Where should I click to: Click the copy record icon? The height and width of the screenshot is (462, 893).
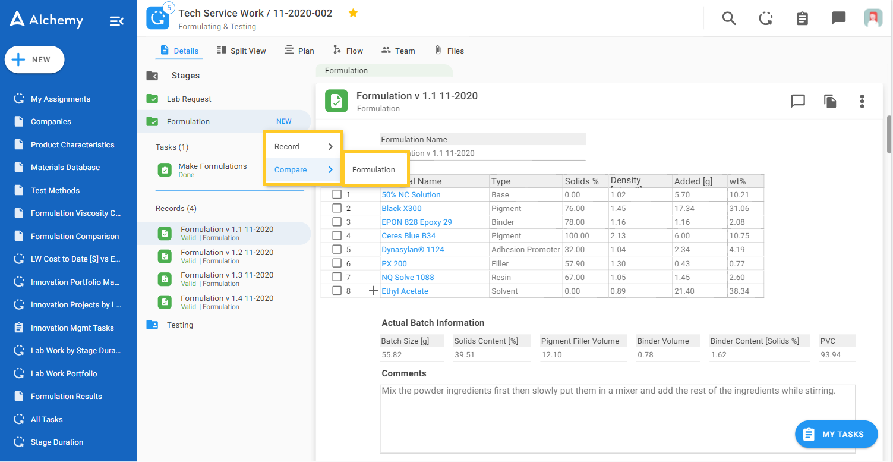pos(830,101)
